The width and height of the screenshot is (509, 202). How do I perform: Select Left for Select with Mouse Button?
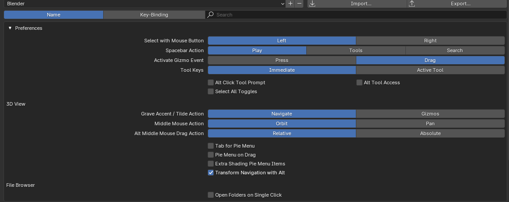click(x=282, y=41)
